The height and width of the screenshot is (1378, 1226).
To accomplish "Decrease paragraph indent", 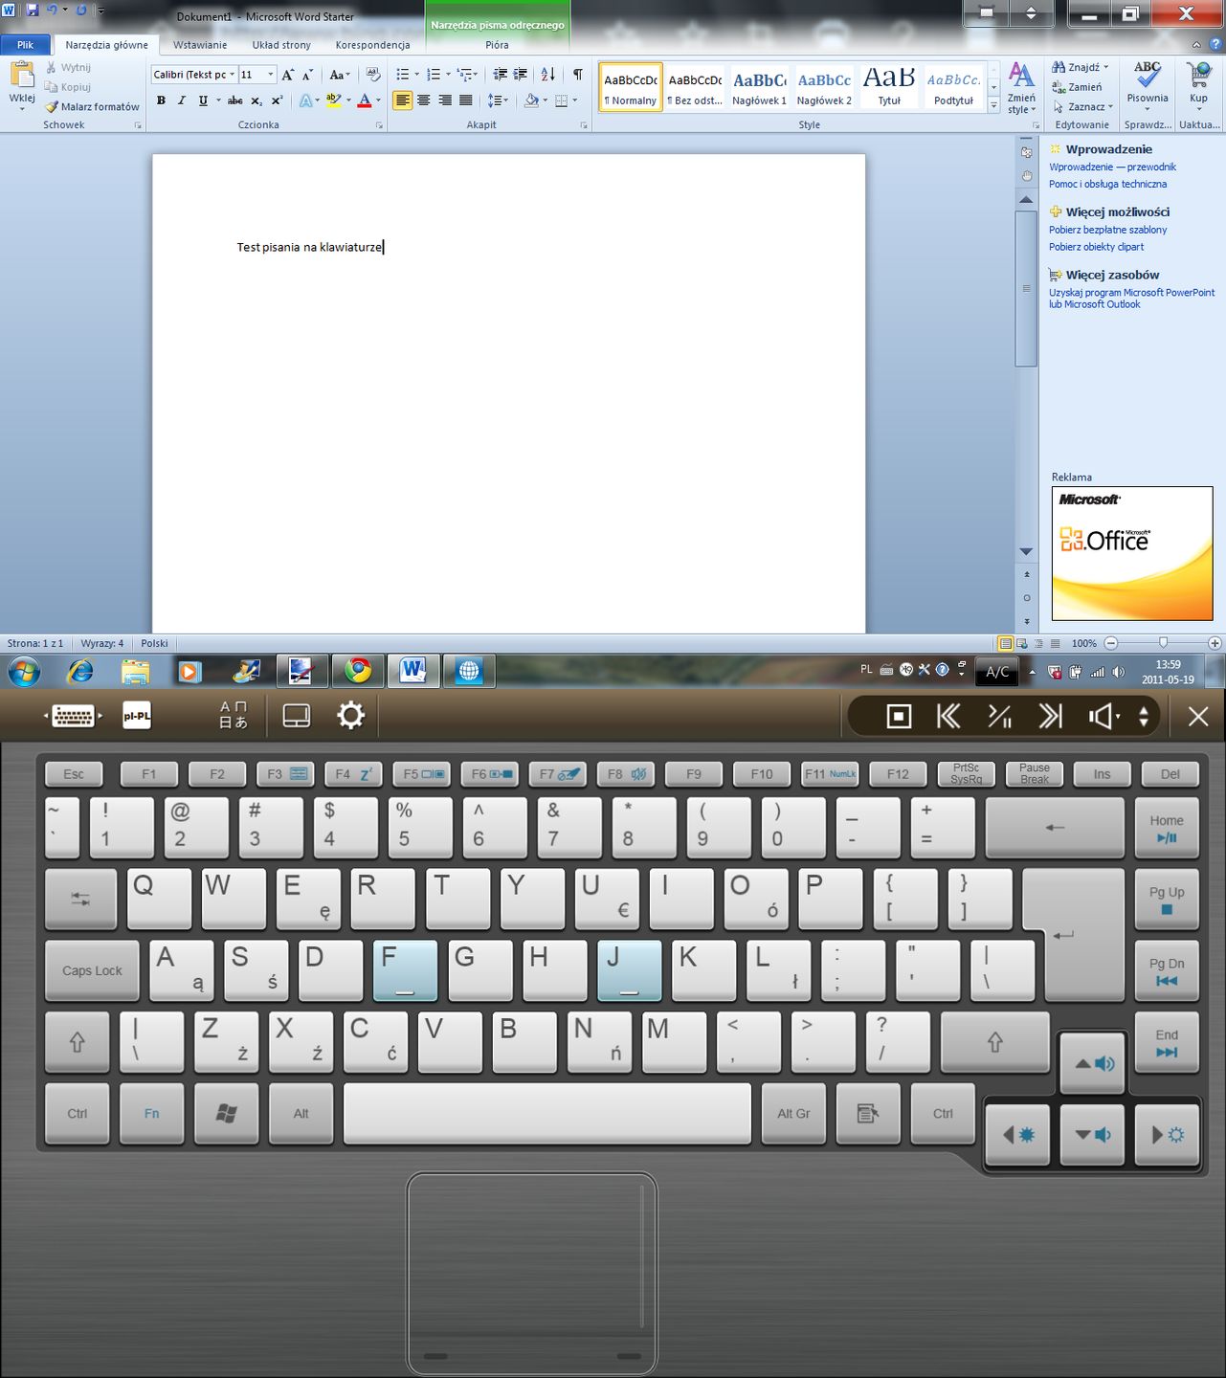I will click(500, 75).
